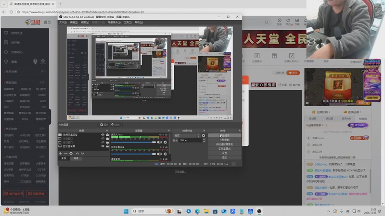Open 下载 download icon on Douyu header

(297, 22)
